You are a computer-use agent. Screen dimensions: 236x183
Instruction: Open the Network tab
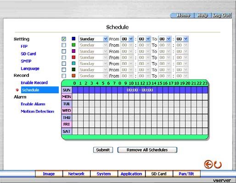(x=76, y=174)
